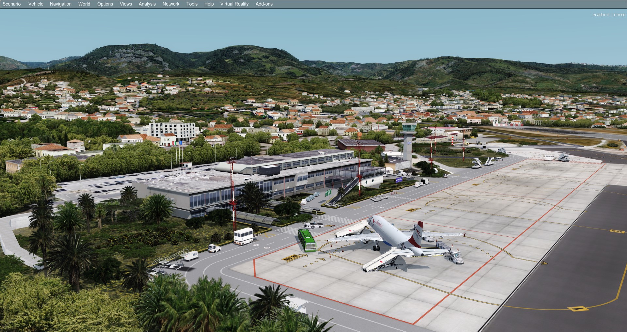This screenshot has width=627, height=332.
Task: Open the Vehicle menu
Action: (36, 4)
